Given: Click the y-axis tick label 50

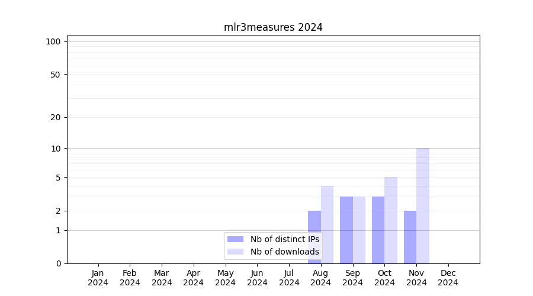Looking at the screenshot, I should click(56, 75).
